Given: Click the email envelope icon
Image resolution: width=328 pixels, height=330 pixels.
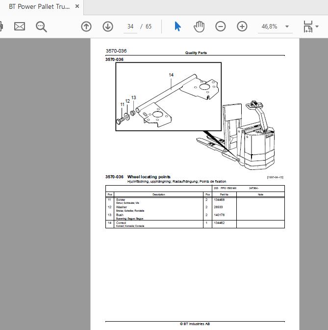Looking at the screenshot, I should [x=20, y=27].
